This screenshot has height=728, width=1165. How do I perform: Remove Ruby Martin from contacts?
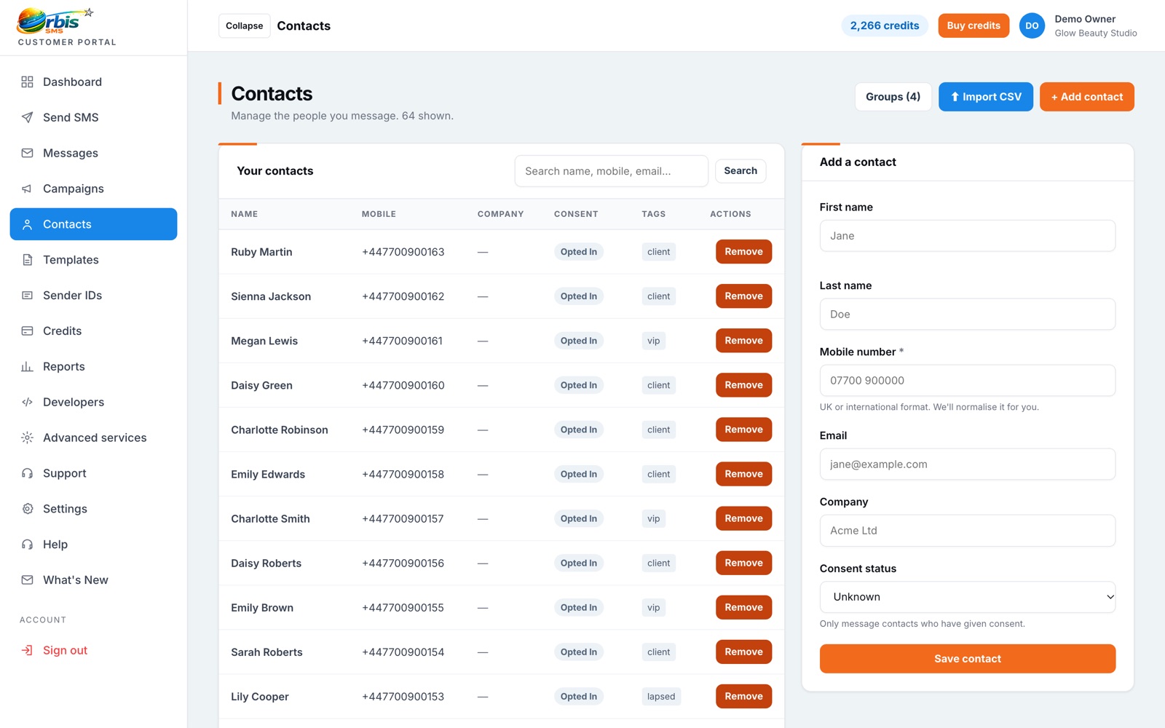coord(743,252)
